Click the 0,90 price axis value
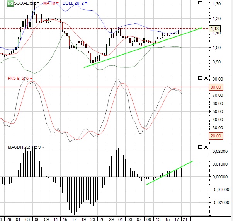 [217, 62]
